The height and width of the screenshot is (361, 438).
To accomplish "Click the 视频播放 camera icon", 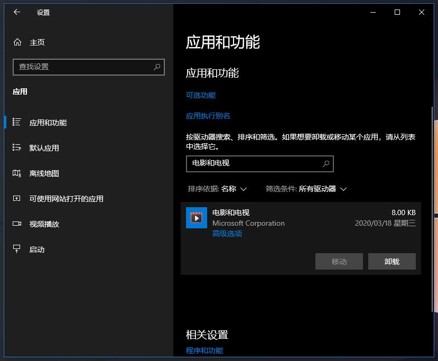I will click(17, 224).
